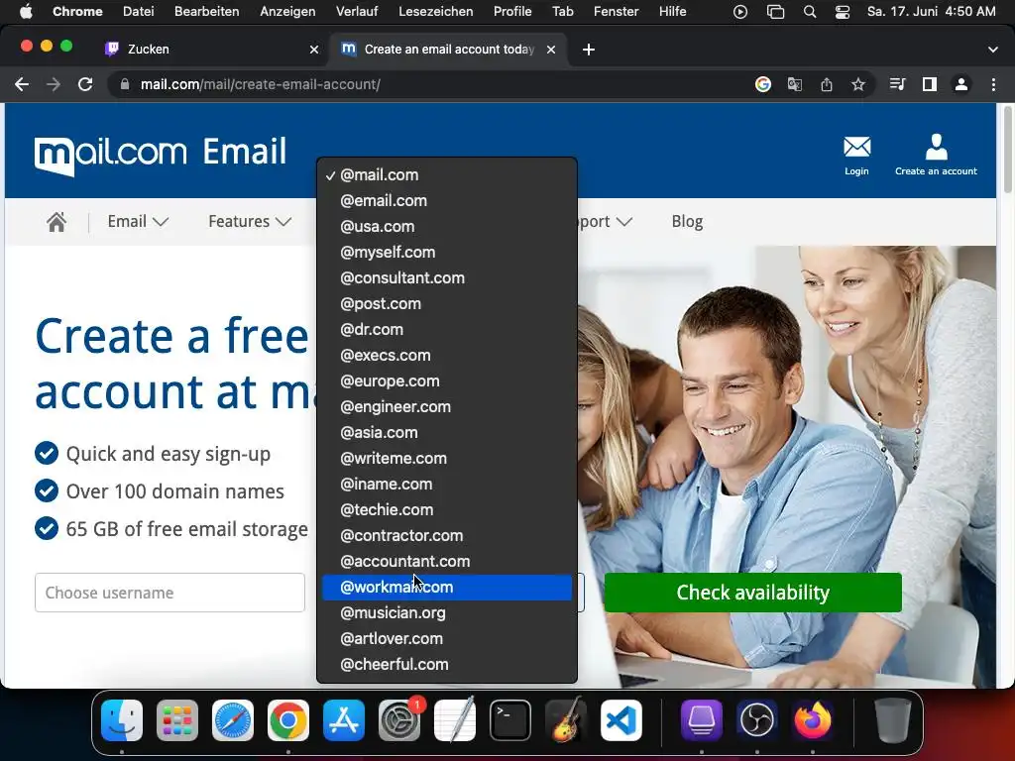Screen dimensions: 1015x761
Task: Click the Check availability button
Action: click(x=753, y=593)
